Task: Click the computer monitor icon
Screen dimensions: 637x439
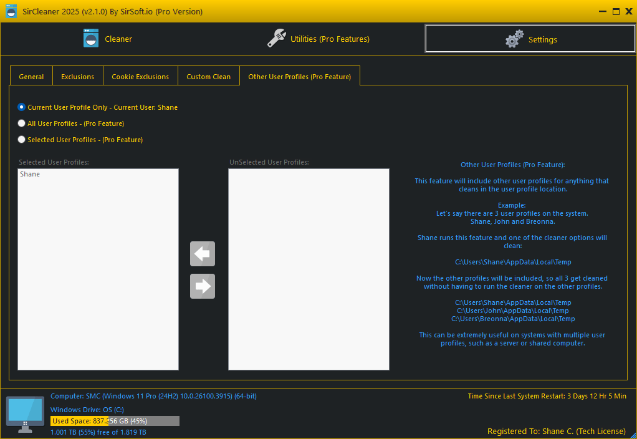Action: point(25,415)
